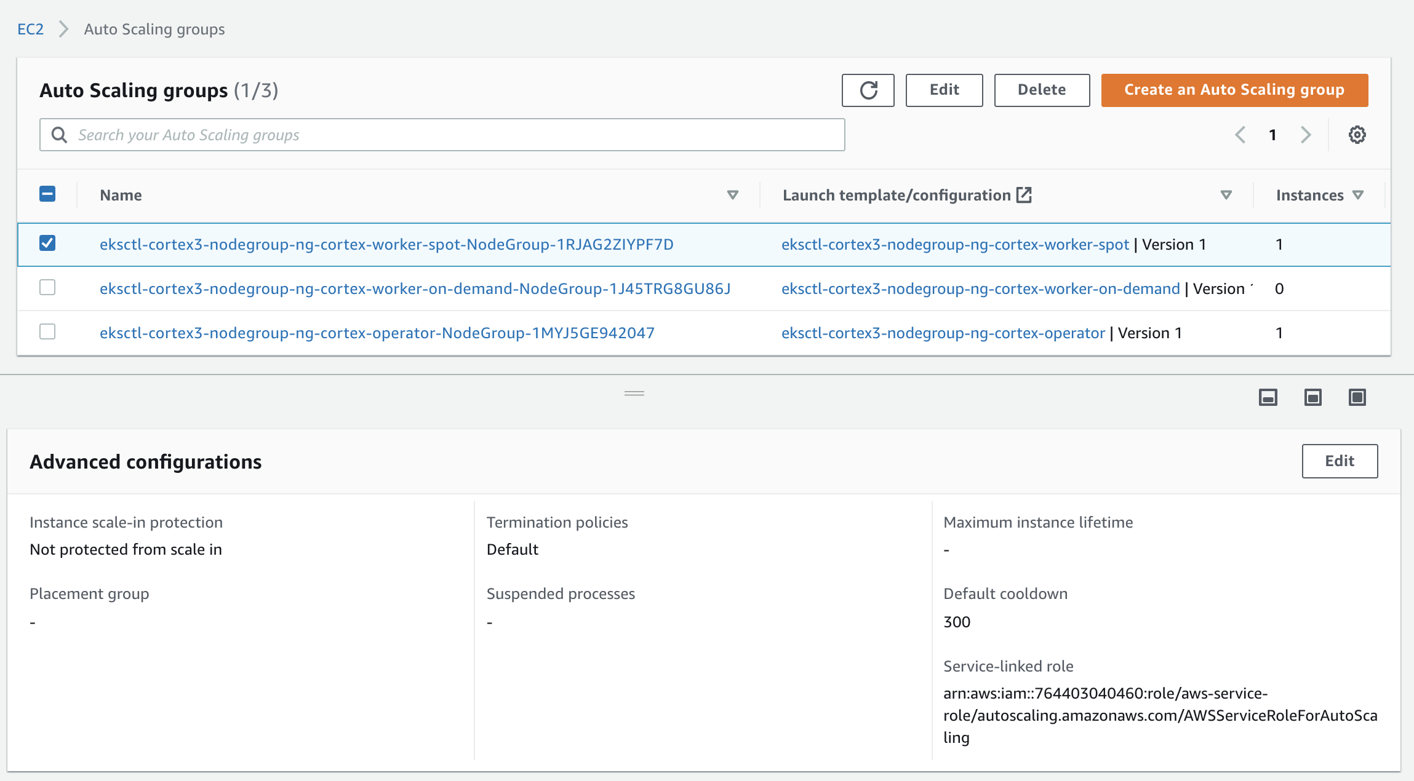Click the panel resize drag handle
The image size is (1414, 781).
tap(634, 394)
